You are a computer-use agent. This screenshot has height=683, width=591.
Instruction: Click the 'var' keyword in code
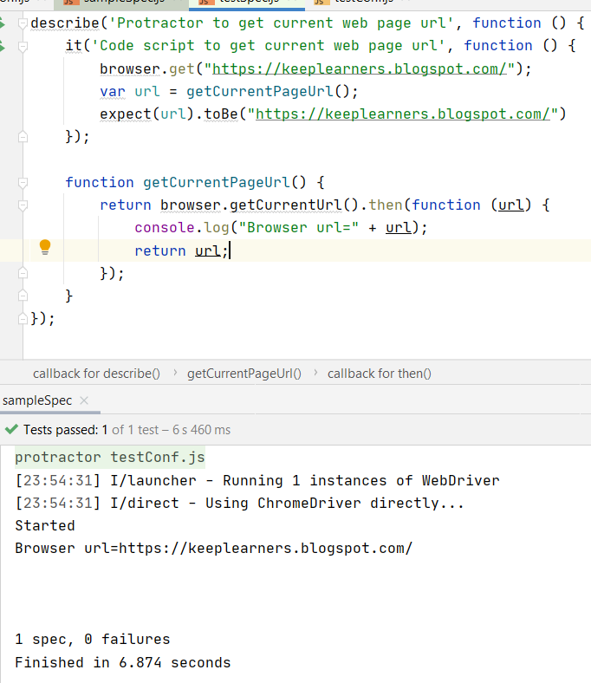point(113,92)
